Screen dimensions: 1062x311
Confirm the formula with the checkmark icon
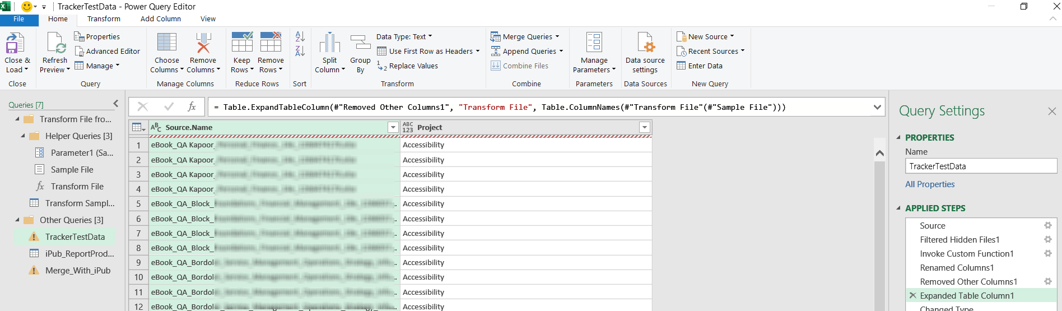169,106
